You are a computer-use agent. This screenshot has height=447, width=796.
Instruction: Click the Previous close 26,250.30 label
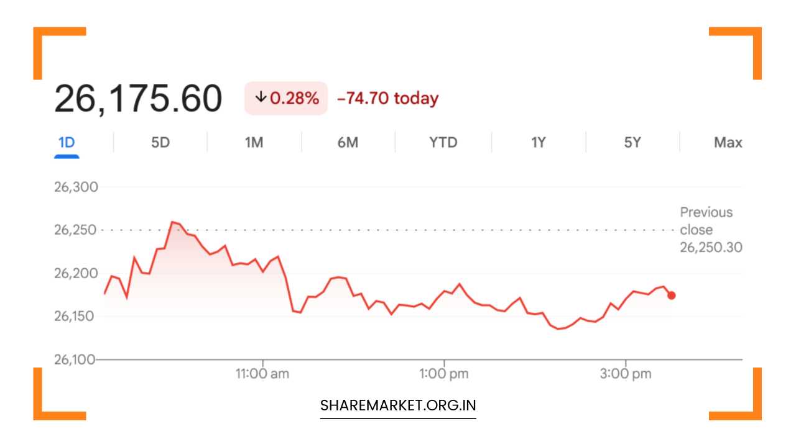710,230
